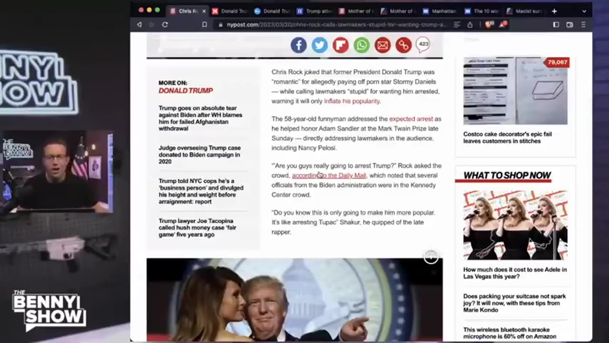Click round overlay button above photo

pyautogui.click(x=431, y=257)
